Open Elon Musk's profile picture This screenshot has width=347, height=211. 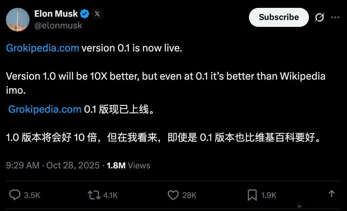18,20
